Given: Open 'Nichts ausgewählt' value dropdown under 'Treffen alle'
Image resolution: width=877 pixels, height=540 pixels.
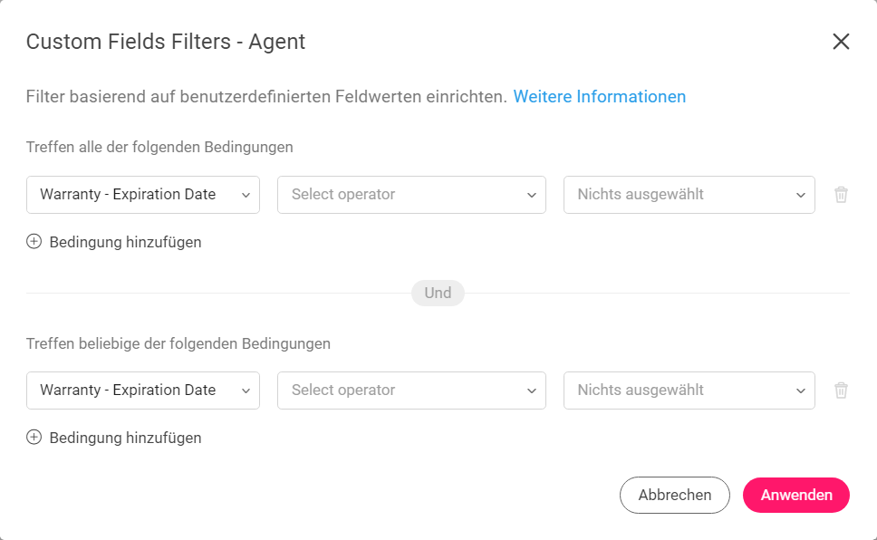Looking at the screenshot, I should [689, 195].
